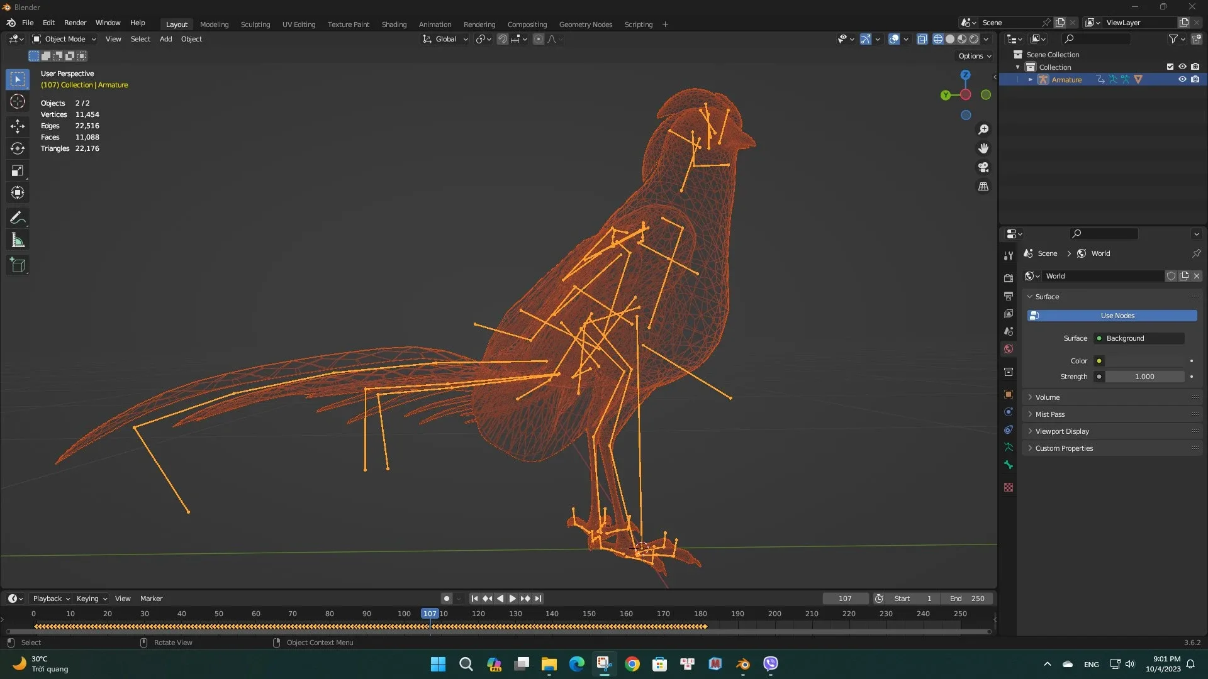Disable Armature in renders camera icon
The width and height of the screenshot is (1208, 679).
pos(1195,79)
